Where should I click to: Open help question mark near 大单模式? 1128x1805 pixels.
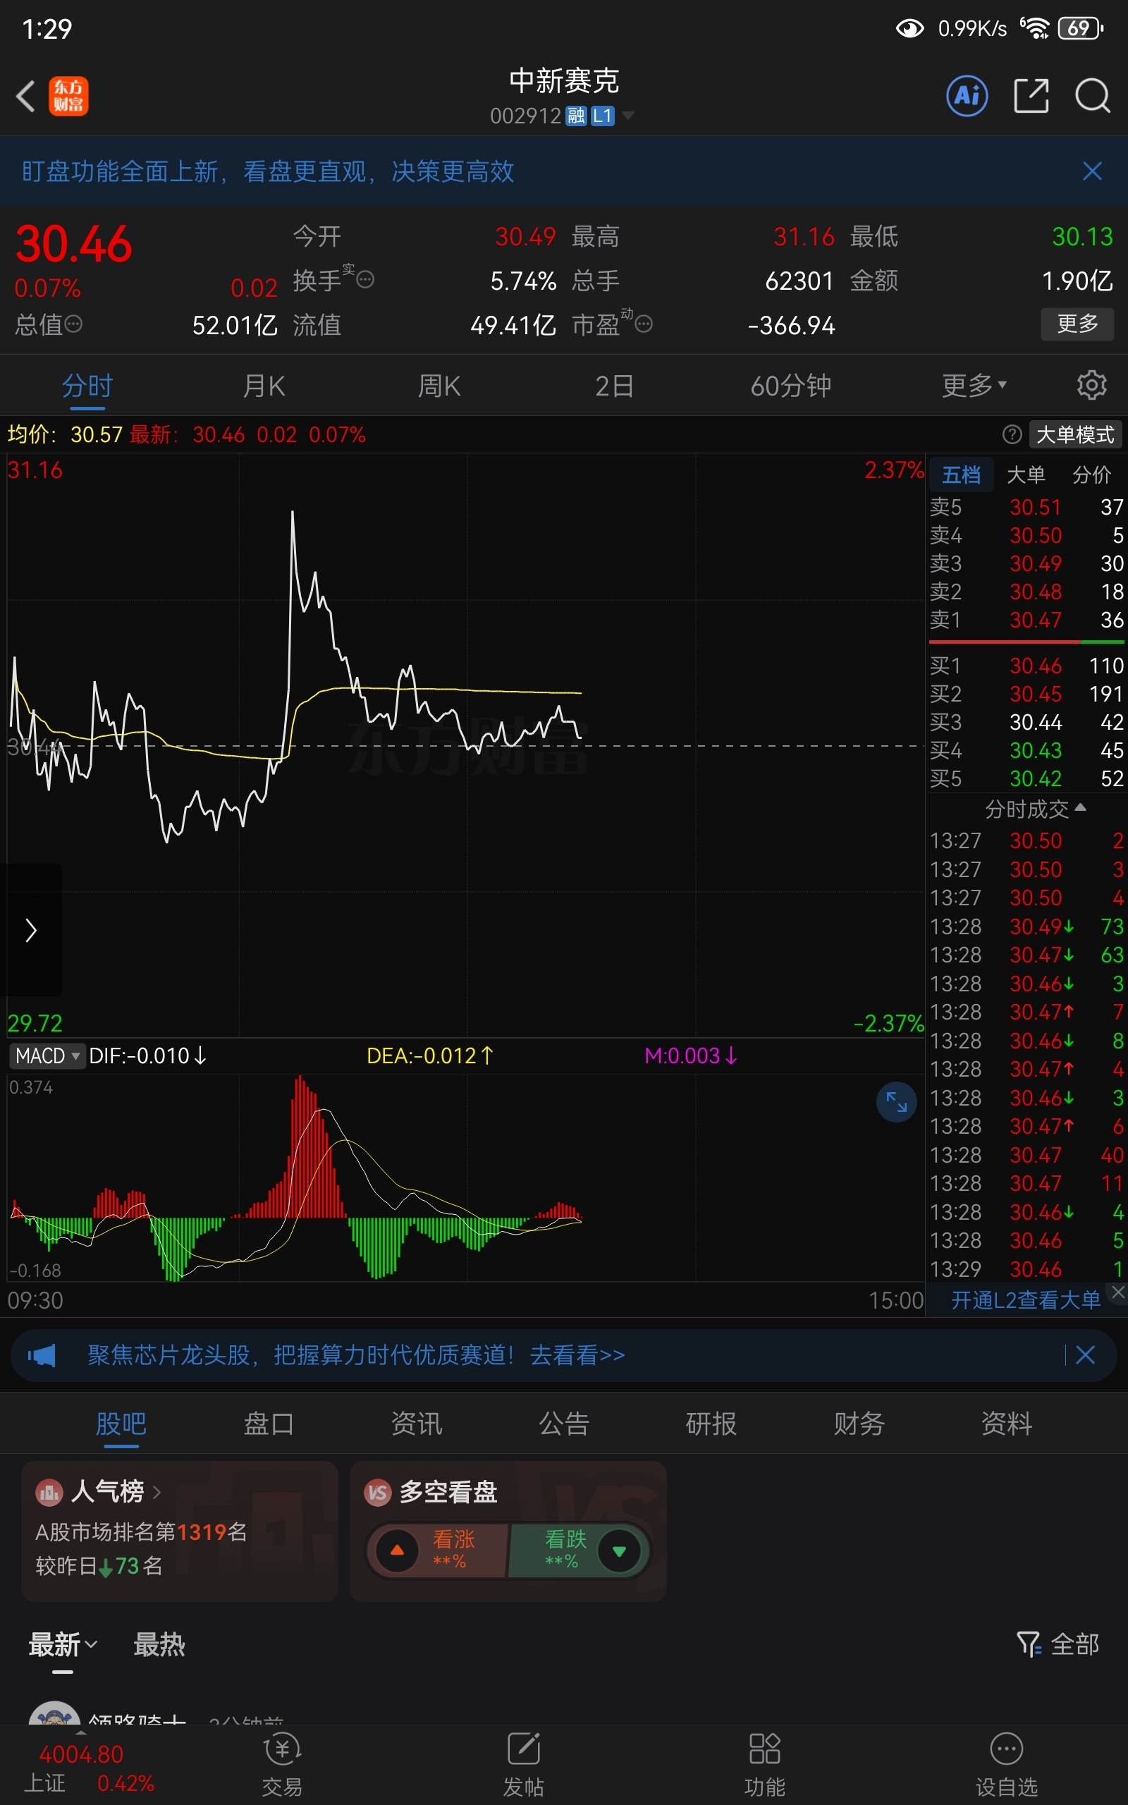pos(1012,434)
